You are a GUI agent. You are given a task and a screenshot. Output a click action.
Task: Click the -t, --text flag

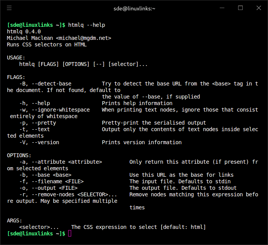click(x=34, y=129)
